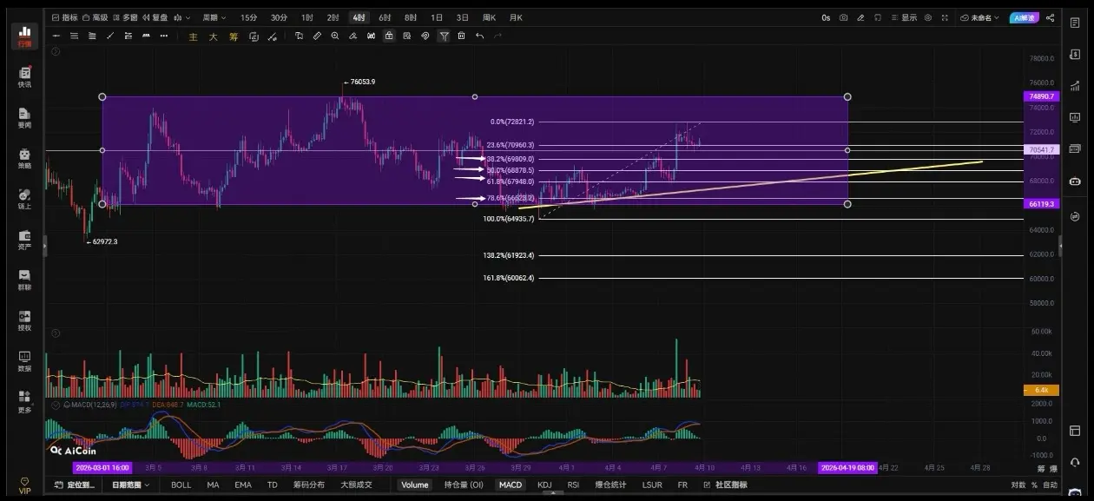Toggle the 主 main-force indicator
Image resolution: width=1094 pixels, height=501 pixels.
coord(193,36)
